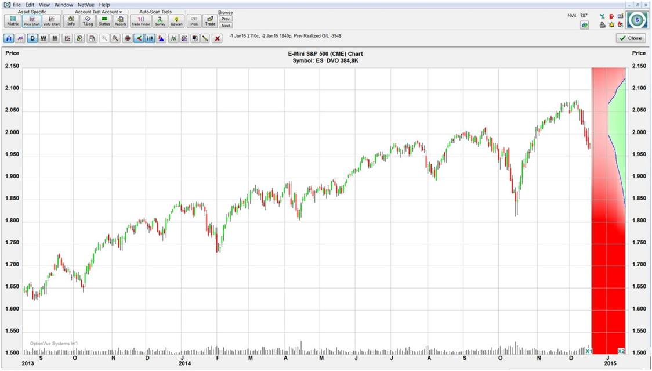Open the account Info button
Viewport: 652px width, 371px height.
point(71,21)
